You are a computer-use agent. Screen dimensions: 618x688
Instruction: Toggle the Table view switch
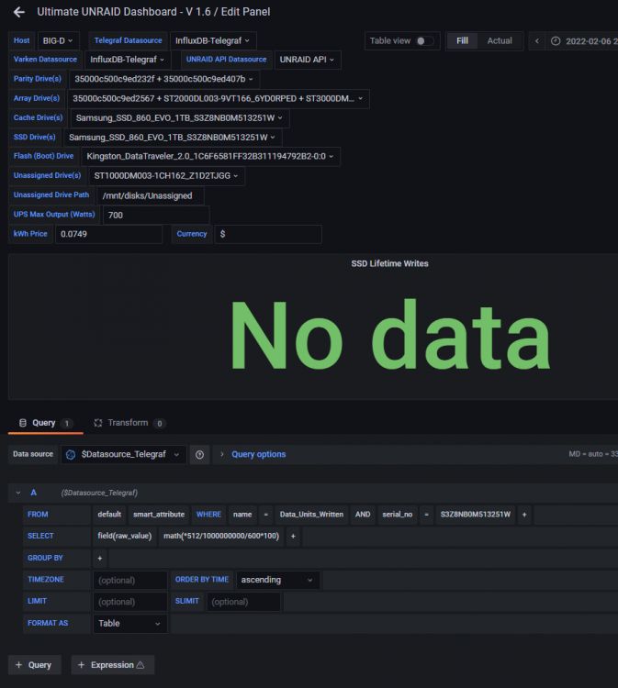point(424,41)
